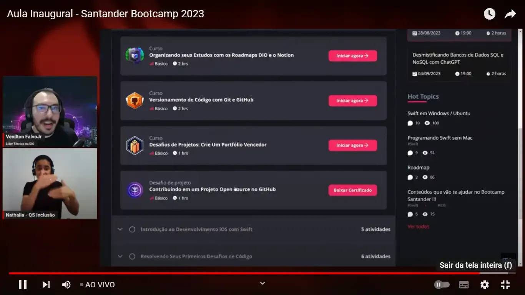Click calendar icon next to 28/08/2023
Image resolution: width=525 pixels, height=295 pixels.
coord(415,33)
